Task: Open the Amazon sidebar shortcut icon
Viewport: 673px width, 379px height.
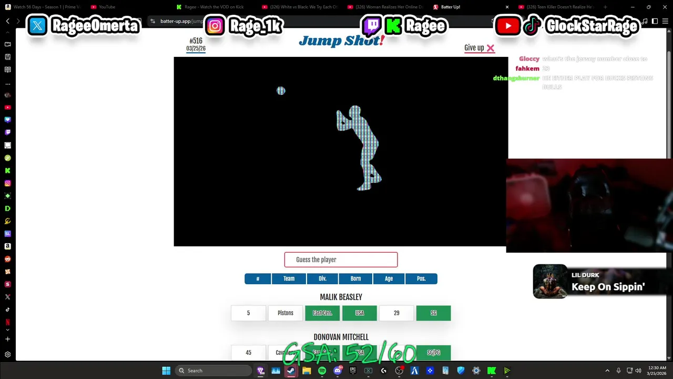Action: [8, 246]
